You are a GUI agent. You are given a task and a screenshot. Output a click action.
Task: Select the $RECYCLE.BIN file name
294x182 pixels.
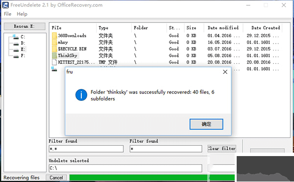tap(72, 49)
